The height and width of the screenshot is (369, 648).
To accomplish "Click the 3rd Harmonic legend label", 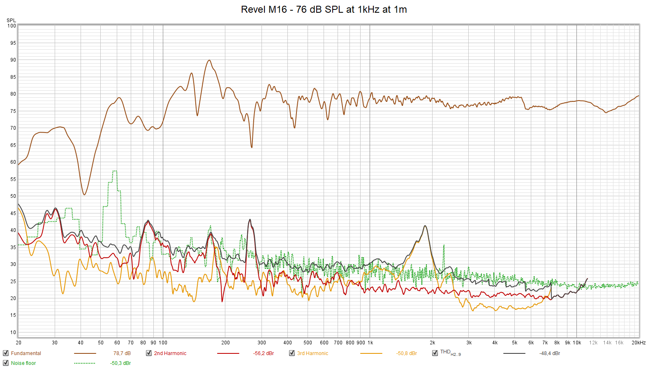I will [312, 353].
